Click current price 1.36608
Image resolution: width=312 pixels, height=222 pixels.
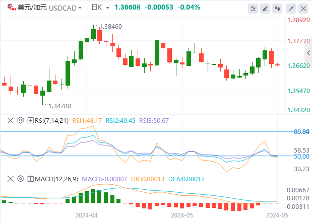pos(128,8)
